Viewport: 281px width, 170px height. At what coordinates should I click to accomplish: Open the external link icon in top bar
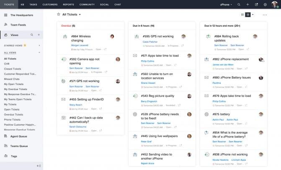click(256, 5)
